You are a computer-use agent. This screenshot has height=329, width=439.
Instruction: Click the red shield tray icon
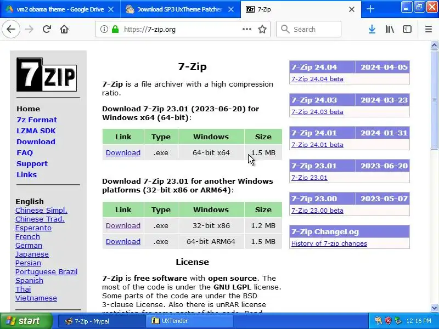tap(388, 321)
